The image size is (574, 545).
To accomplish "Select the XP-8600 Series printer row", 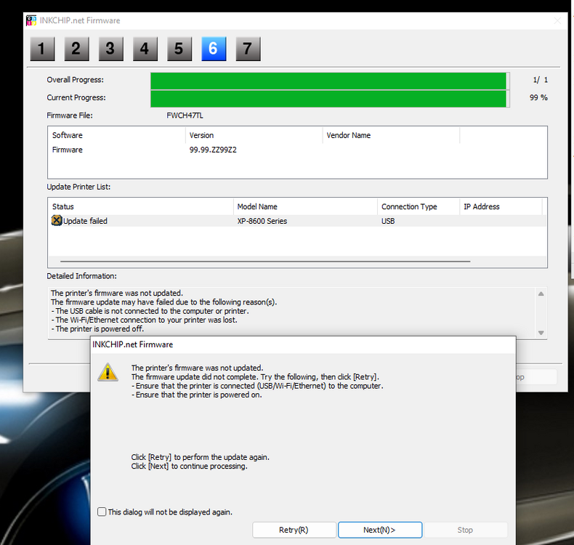I will tap(262, 221).
